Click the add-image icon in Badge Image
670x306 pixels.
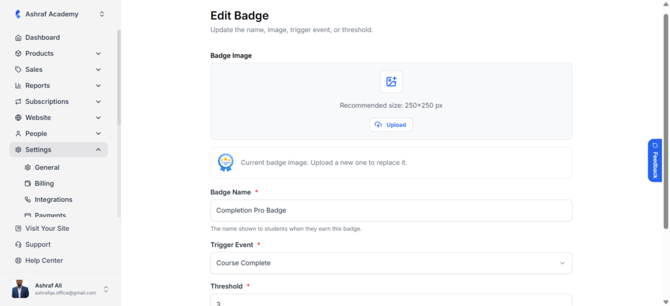[391, 82]
